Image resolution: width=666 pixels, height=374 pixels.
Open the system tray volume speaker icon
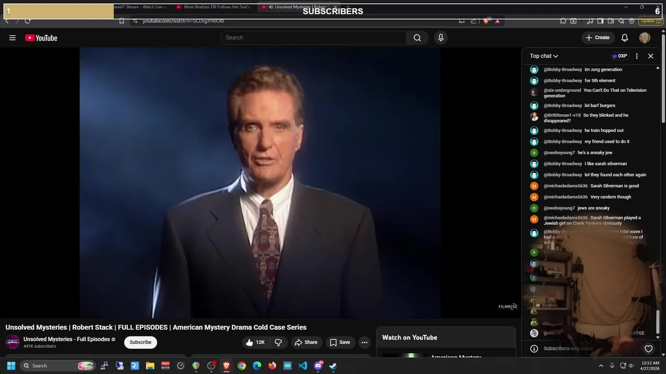click(631, 366)
